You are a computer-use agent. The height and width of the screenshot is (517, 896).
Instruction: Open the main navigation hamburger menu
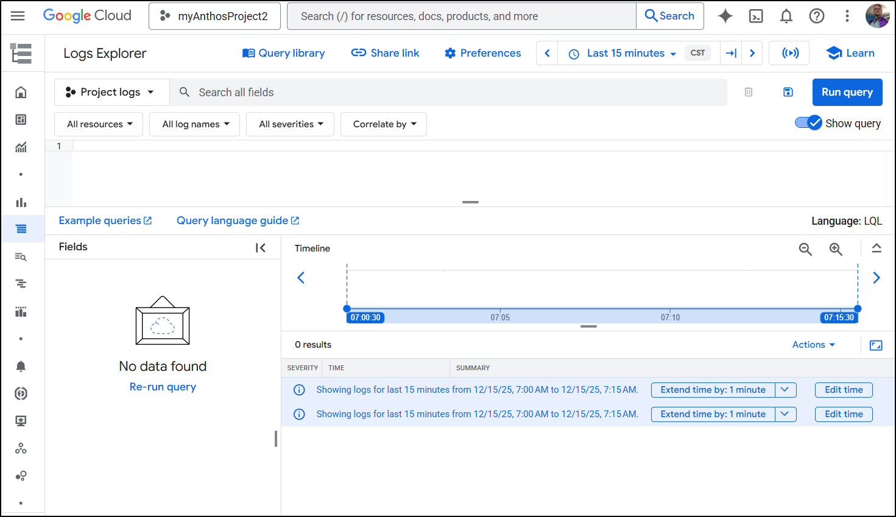coord(18,16)
